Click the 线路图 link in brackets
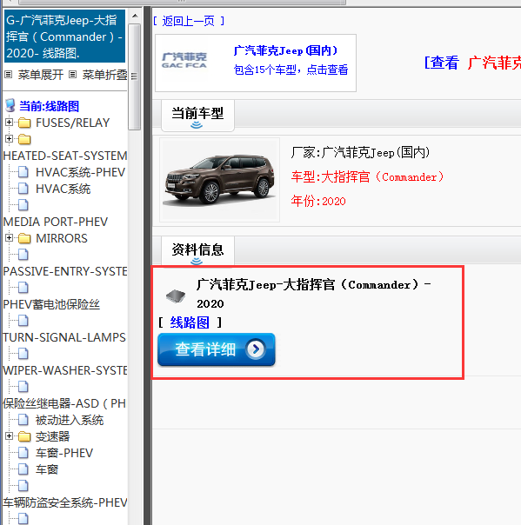The height and width of the screenshot is (525, 521). coord(190,322)
